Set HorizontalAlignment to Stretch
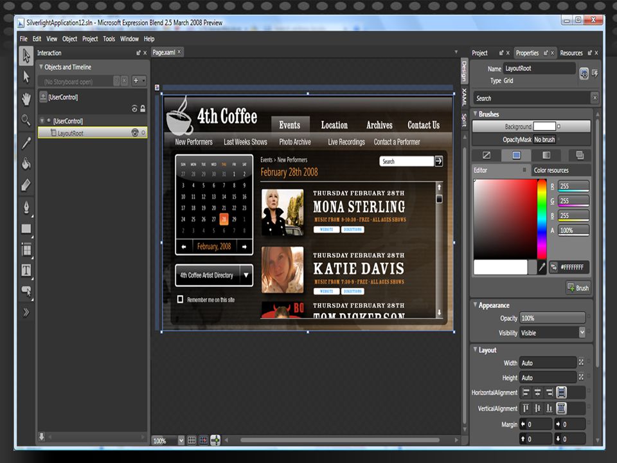The width and height of the screenshot is (617, 463). tap(562, 392)
